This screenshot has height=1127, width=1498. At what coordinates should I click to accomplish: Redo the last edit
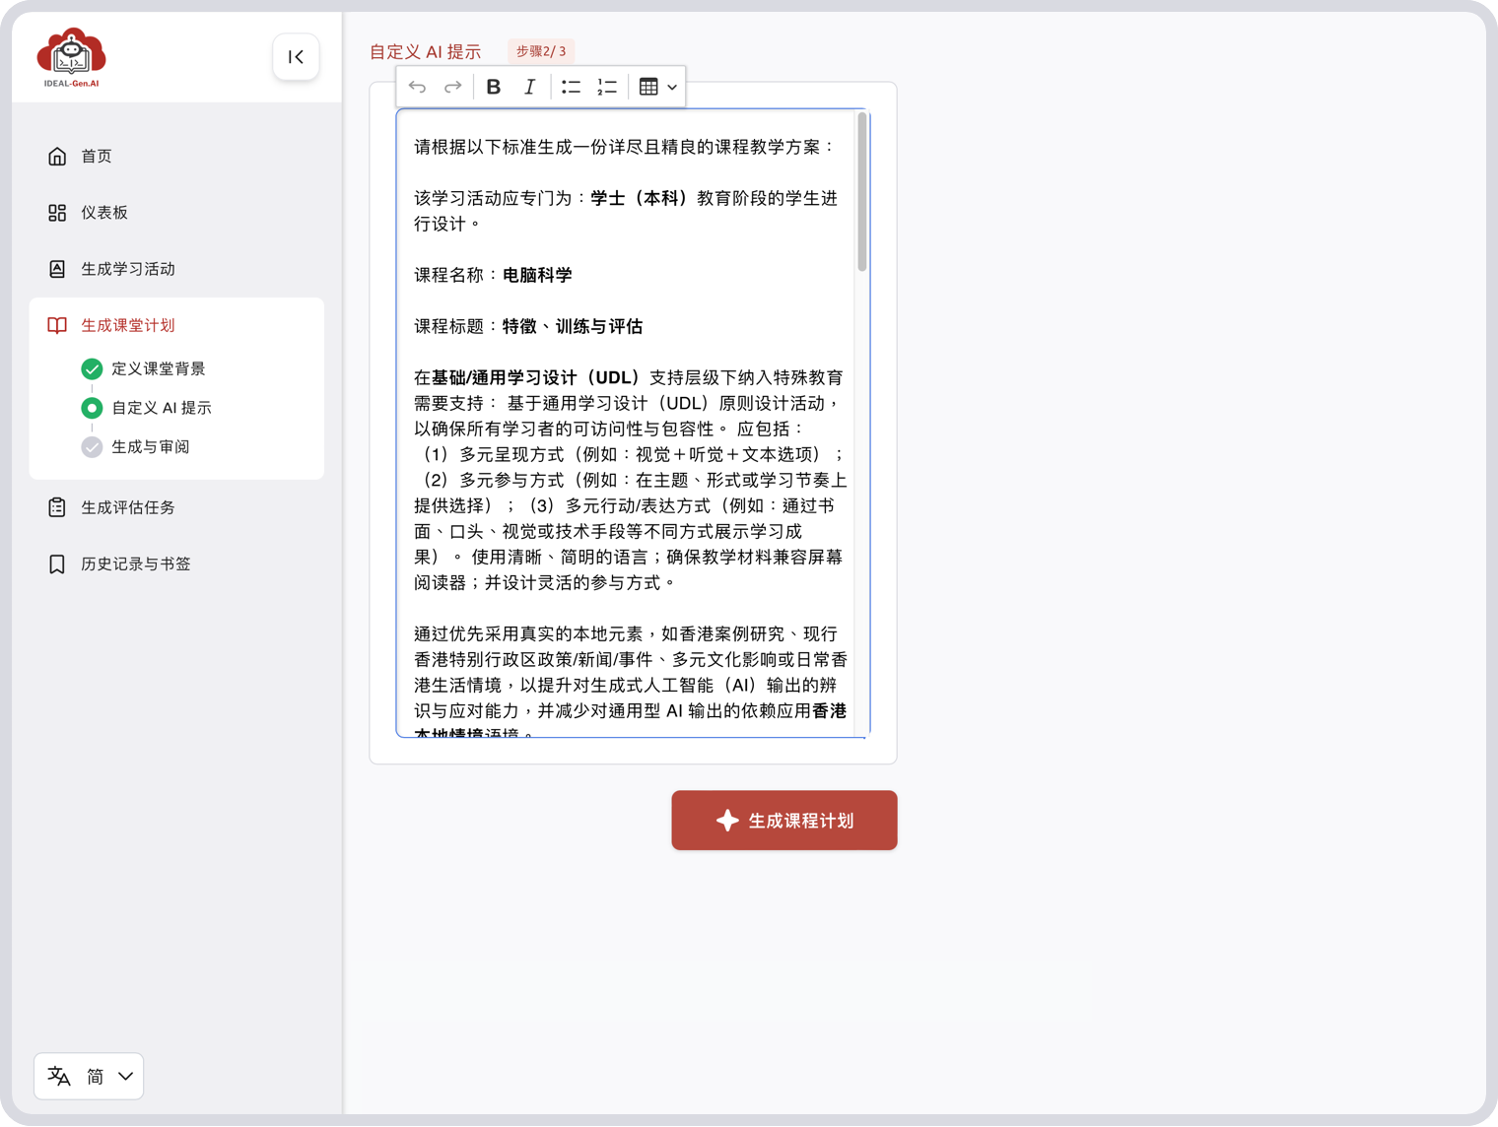coord(453,87)
